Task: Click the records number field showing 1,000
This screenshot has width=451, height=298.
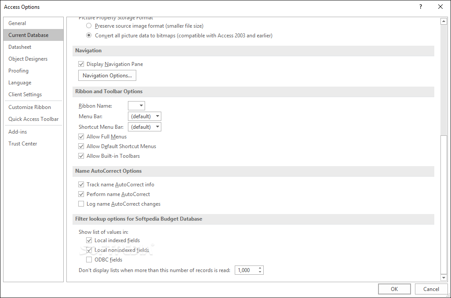Action: [246, 270]
